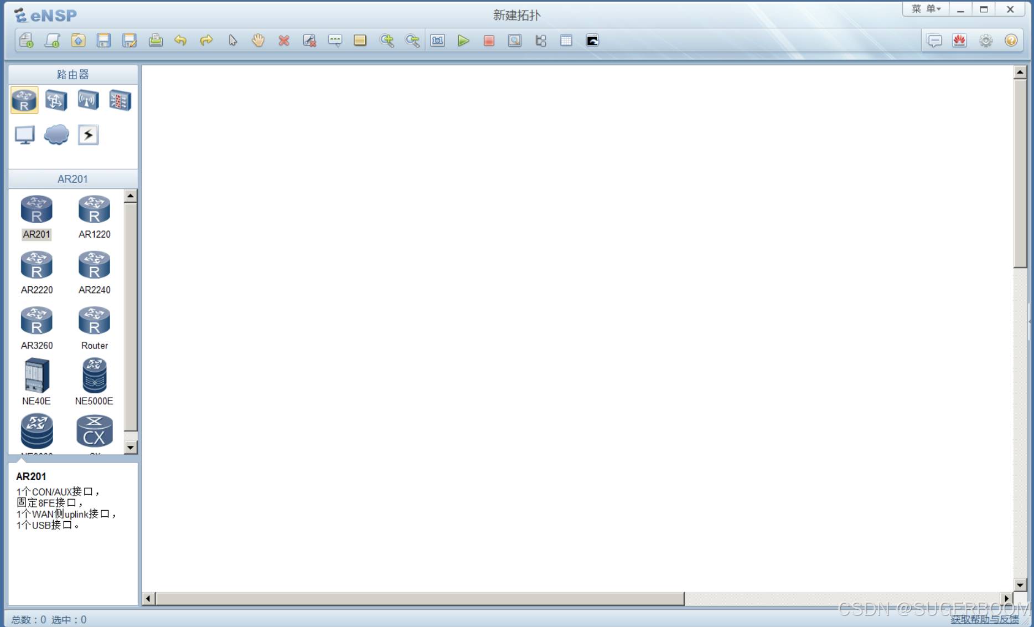Pick the NE5000E router model
Viewport: 1034px width, 627px height.
pyautogui.click(x=94, y=382)
